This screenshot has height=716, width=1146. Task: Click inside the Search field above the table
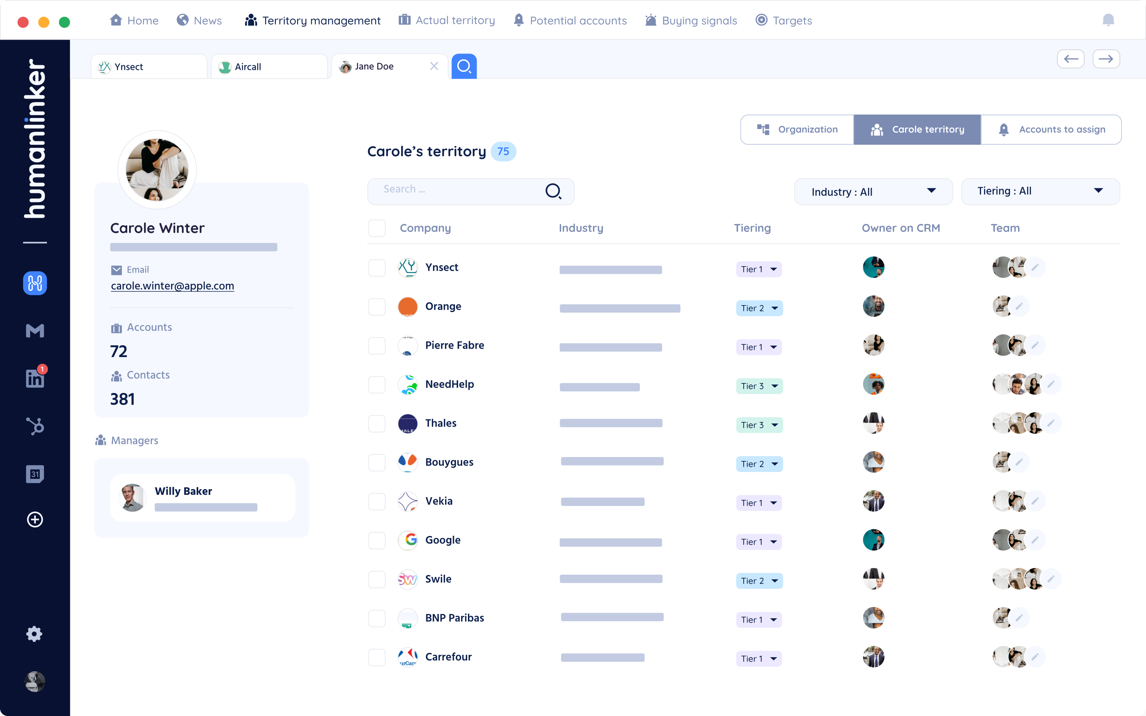tap(455, 191)
